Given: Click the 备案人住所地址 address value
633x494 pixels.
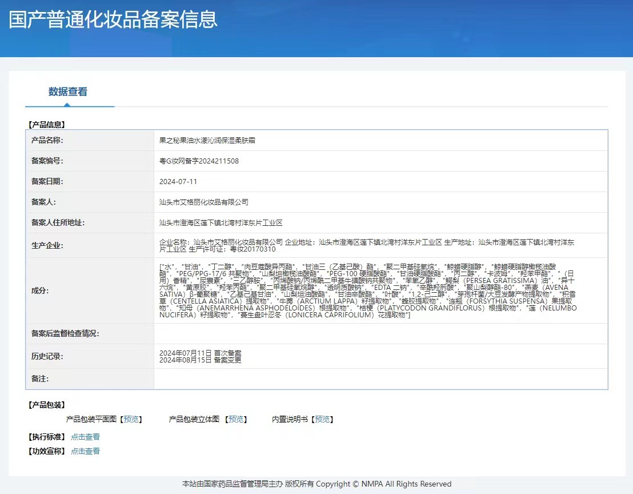Looking at the screenshot, I should click(221, 223).
